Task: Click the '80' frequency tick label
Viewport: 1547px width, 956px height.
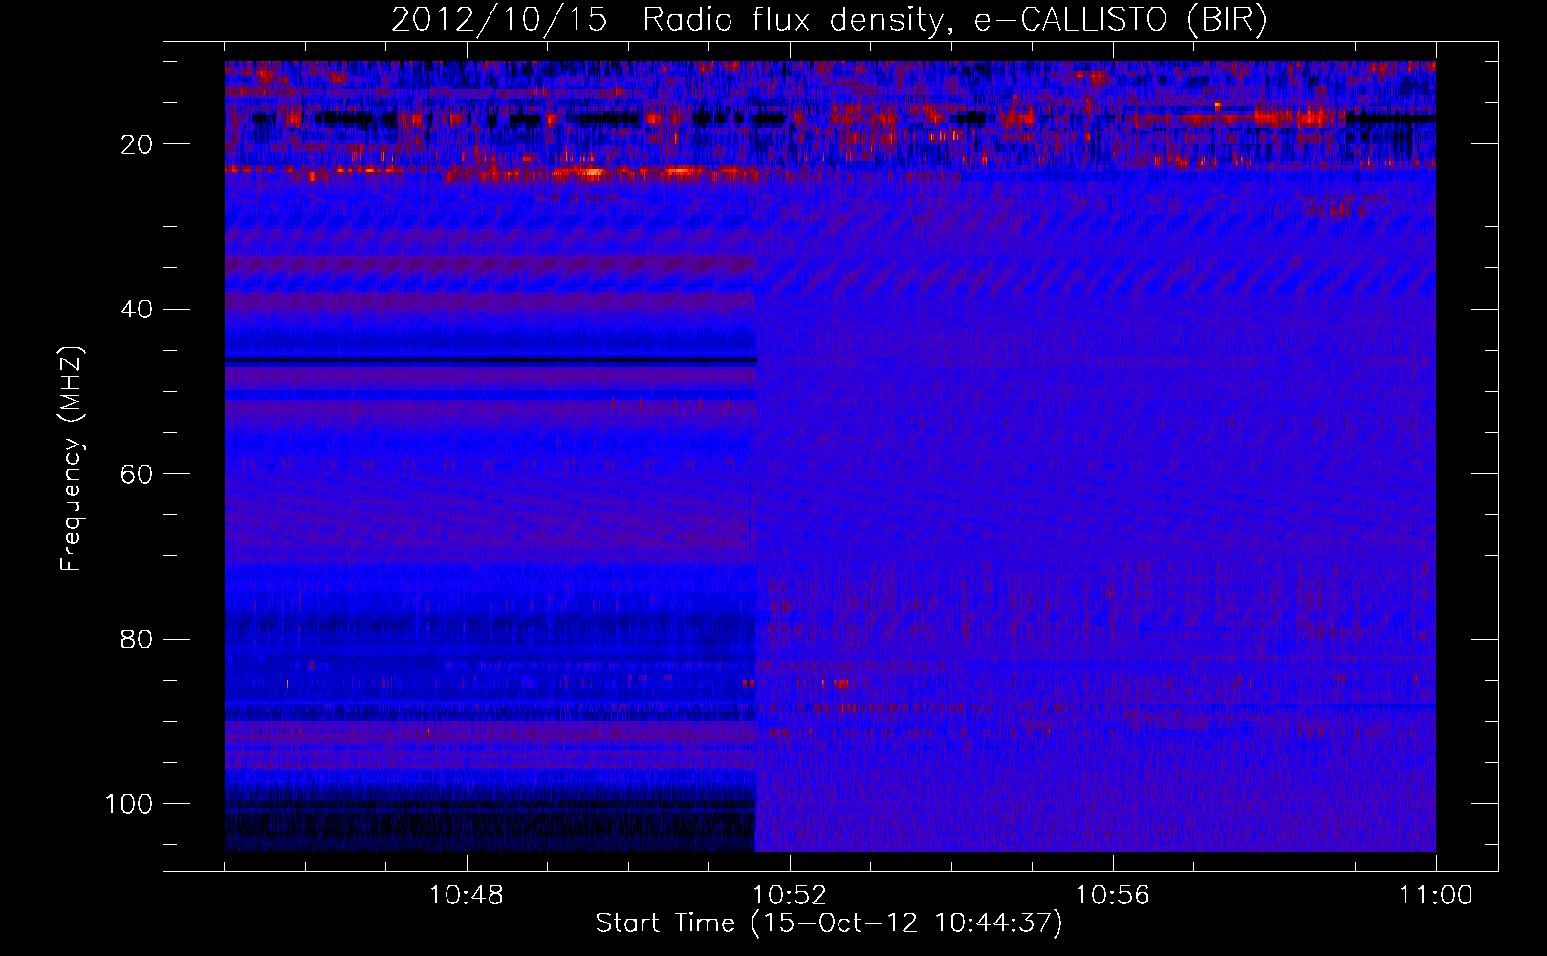Action: (x=137, y=640)
